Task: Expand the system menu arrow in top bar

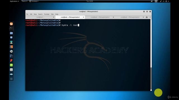Action: (168, 1)
